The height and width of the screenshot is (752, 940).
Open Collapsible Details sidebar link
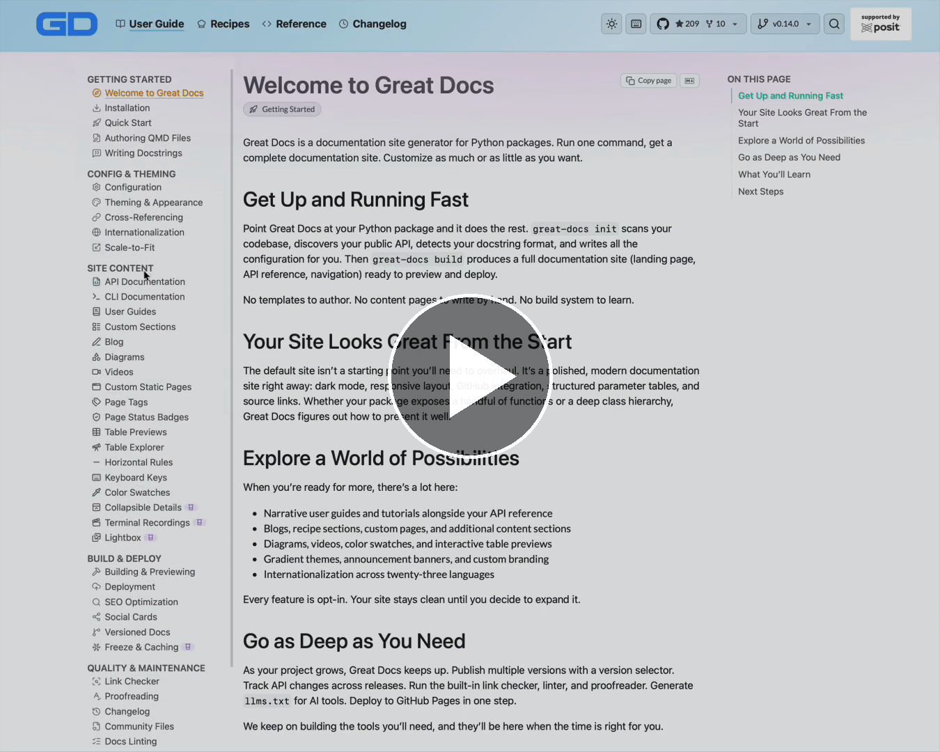[x=143, y=508]
